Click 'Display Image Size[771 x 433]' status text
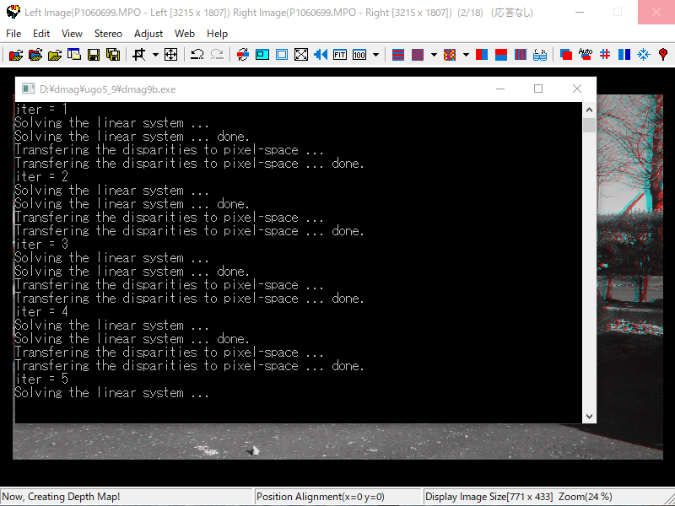The height and width of the screenshot is (506, 675). coord(489,497)
